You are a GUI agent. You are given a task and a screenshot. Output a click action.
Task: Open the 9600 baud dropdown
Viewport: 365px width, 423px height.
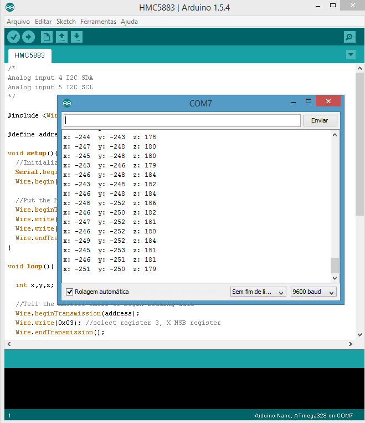(313, 292)
